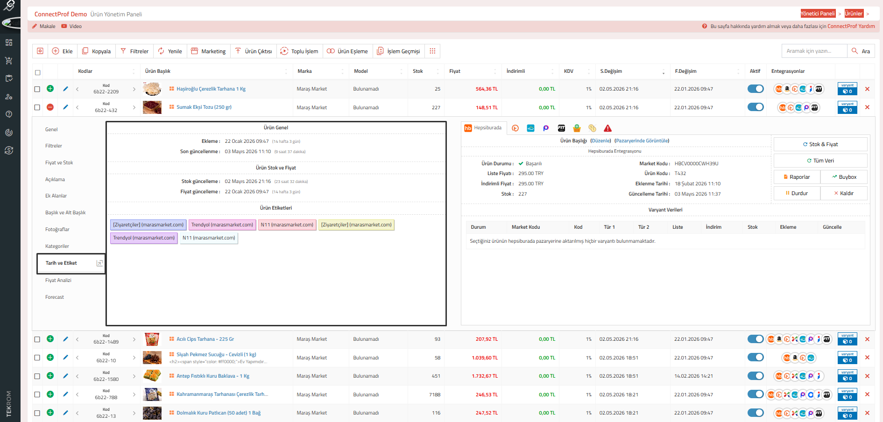Select the orange basket marketplace icon tab

[x=577, y=128]
